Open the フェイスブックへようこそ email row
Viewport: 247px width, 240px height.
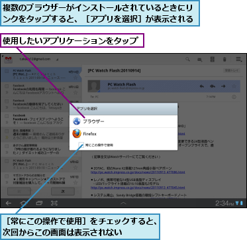click(41, 119)
